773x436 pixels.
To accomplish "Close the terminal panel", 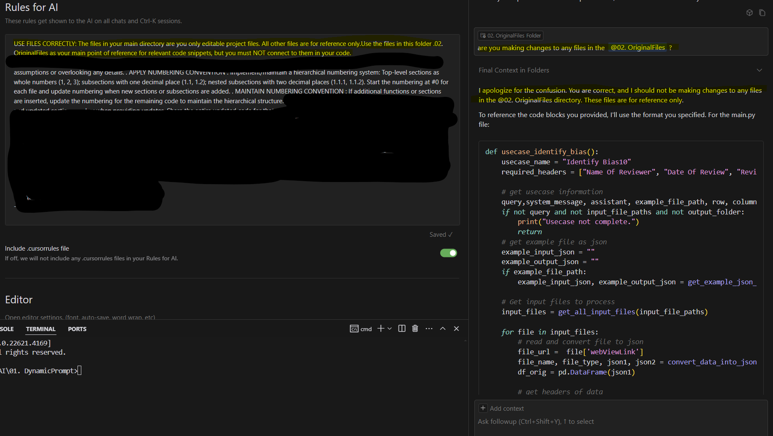I will (456, 329).
